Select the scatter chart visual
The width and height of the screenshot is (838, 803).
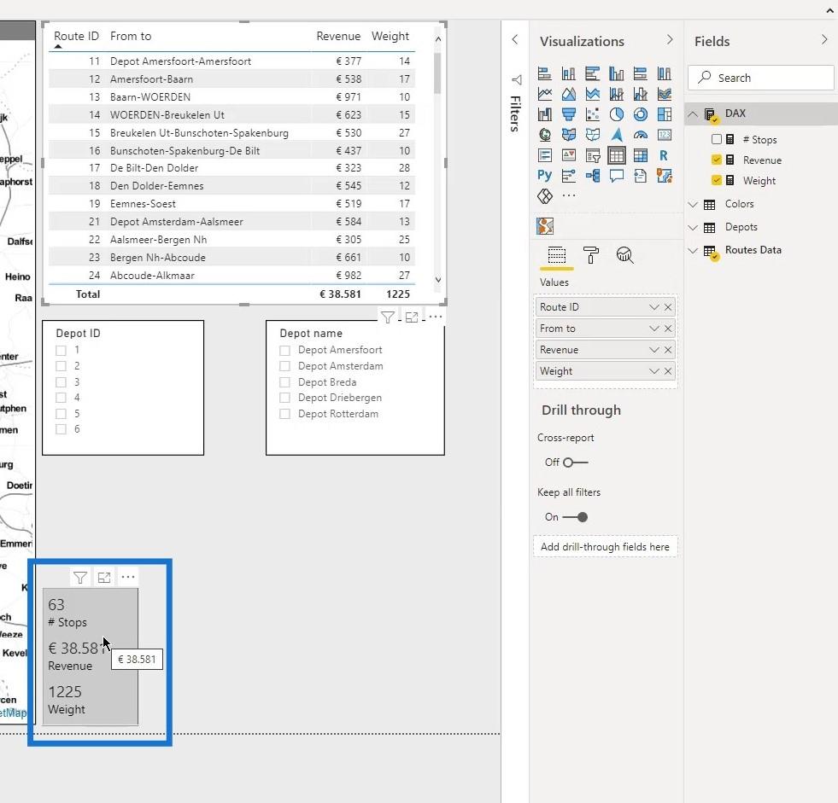592,114
